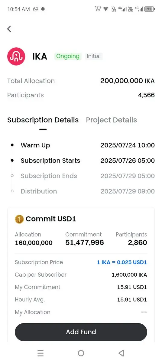Tap the subscription price 1 IKA = 0.025 USD1

[x=122, y=262]
